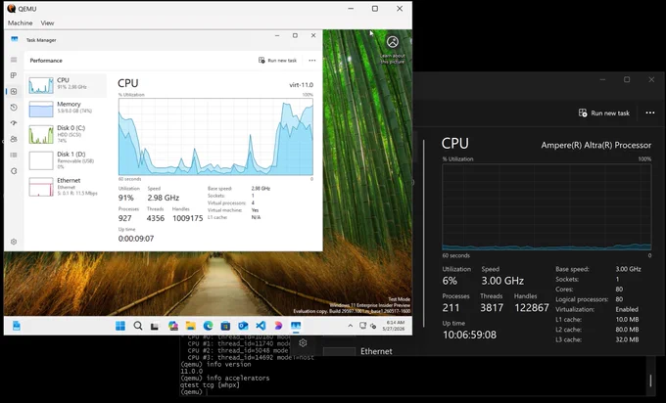Open the Services page in Task Manager sidebar
This screenshot has height=403, width=666.
click(x=14, y=171)
